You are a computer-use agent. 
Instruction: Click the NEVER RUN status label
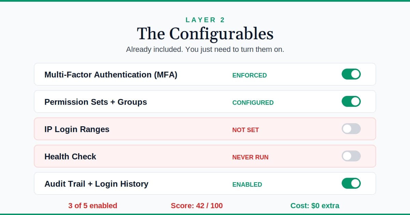pos(250,157)
